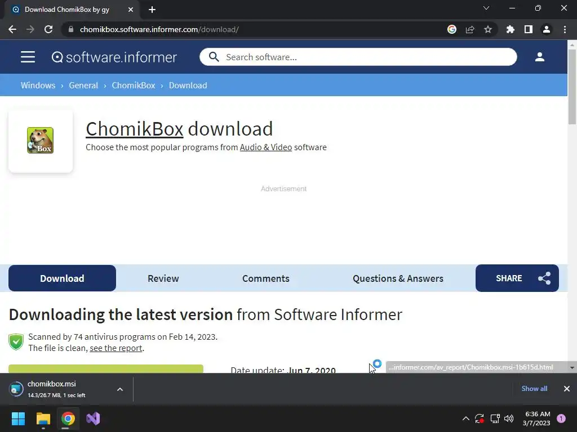Open the user account icon on site header
Image resolution: width=577 pixels, height=432 pixels.
coord(539,57)
